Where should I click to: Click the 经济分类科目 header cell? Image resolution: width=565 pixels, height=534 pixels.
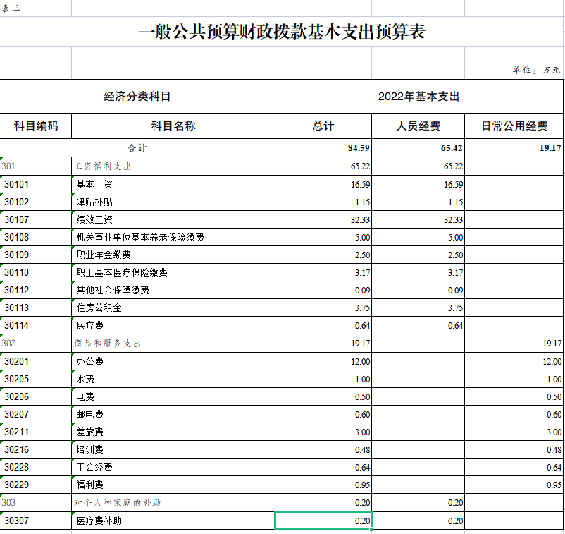point(137,97)
